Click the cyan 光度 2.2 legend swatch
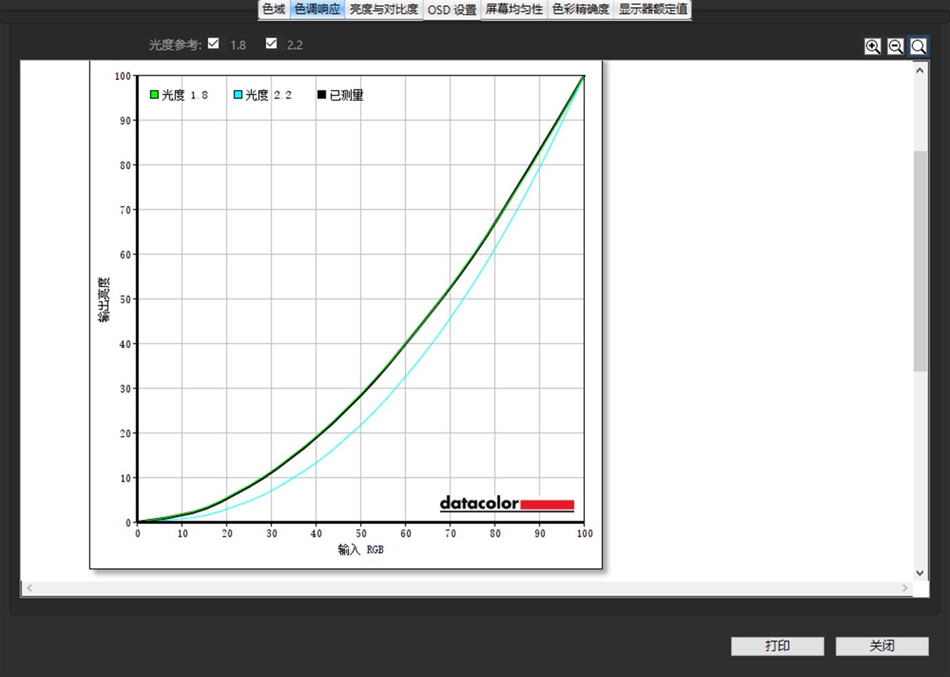Screen dimensions: 950x677 point(238,95)
